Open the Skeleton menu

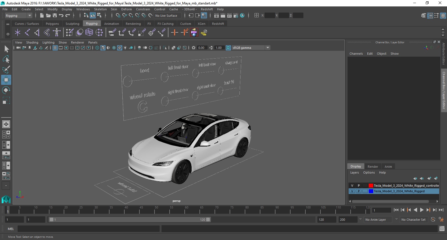100,9
